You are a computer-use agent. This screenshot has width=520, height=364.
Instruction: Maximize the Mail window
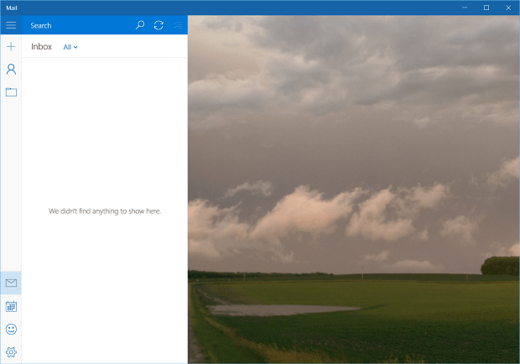pyautogui.click(x=486, y=8)
